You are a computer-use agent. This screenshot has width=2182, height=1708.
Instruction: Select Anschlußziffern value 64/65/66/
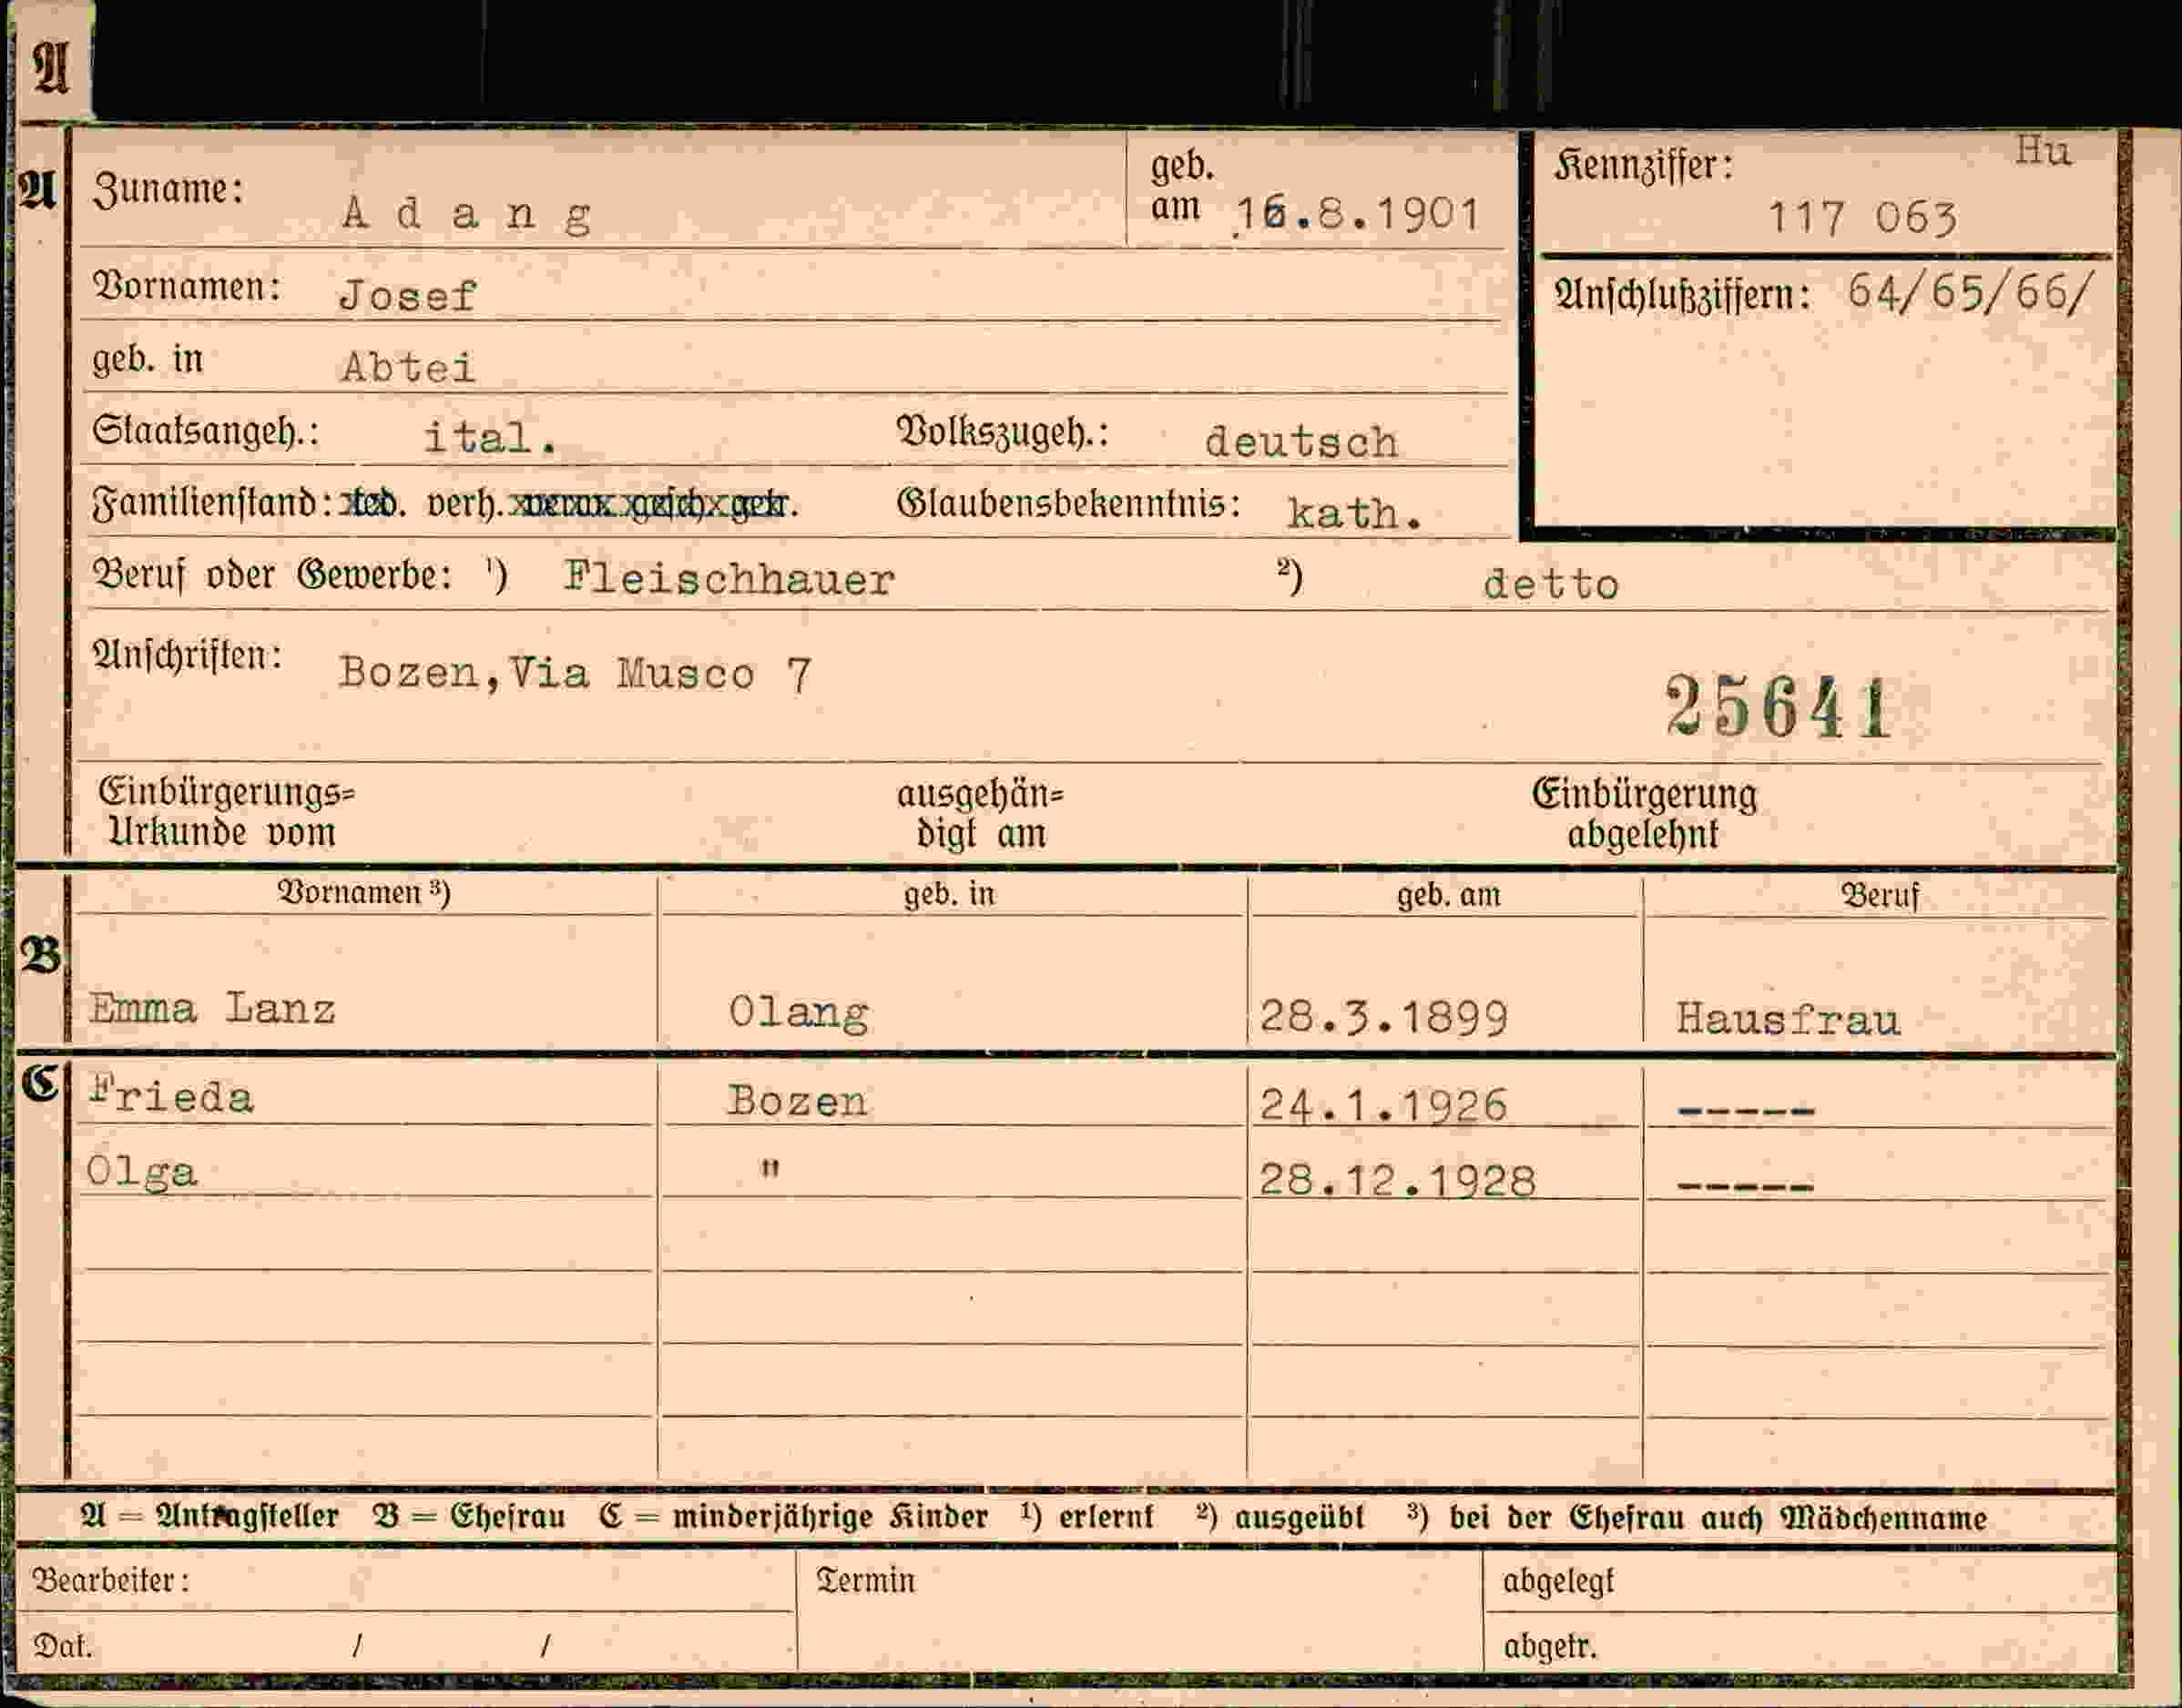[x=1969, y=292]
